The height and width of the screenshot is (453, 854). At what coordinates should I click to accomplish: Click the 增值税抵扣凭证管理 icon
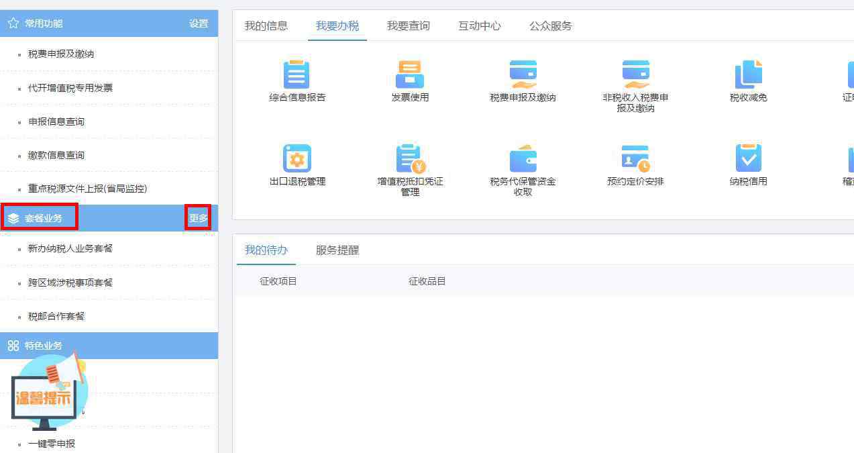coord(410,158)
